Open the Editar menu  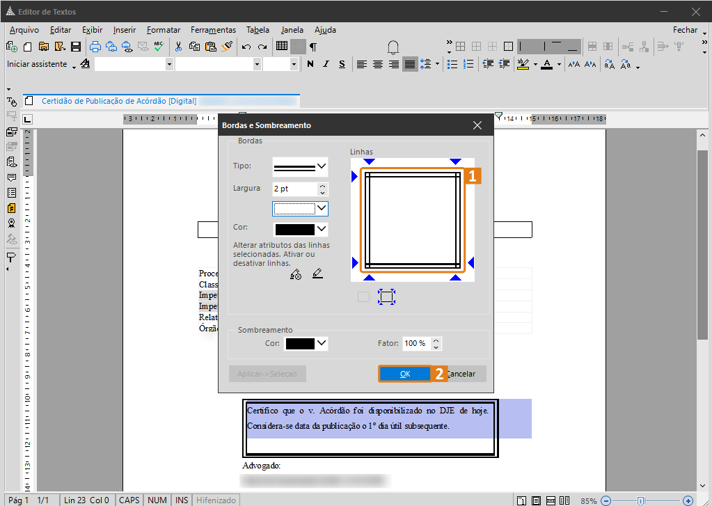[61, 30]
